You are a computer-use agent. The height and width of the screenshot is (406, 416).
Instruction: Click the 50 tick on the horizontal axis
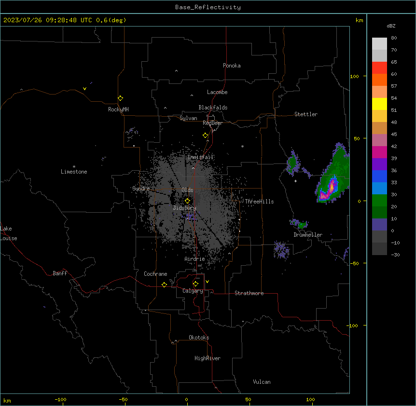click(x=248, y=399)
